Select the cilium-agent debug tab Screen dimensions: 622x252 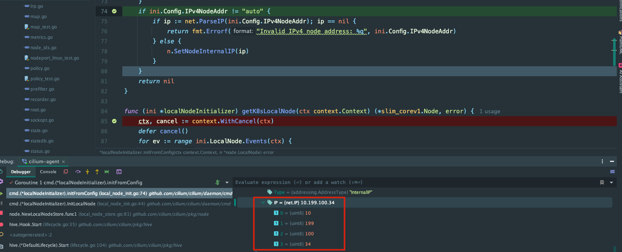[x=44, y=162]
